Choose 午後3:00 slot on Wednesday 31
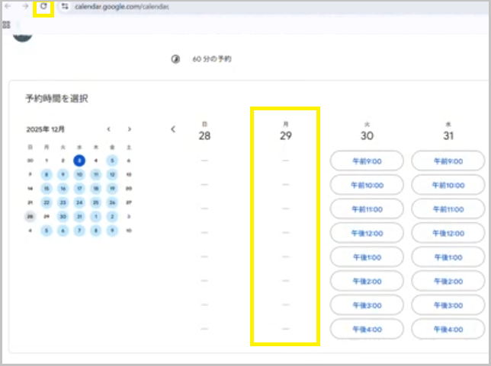491x366 pixels. (x=448, y=305)
